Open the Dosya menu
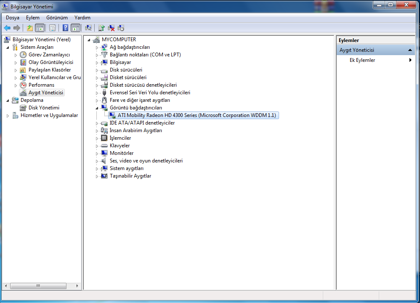The width and height of the screenshot is (420, 303). pos(13,18)
